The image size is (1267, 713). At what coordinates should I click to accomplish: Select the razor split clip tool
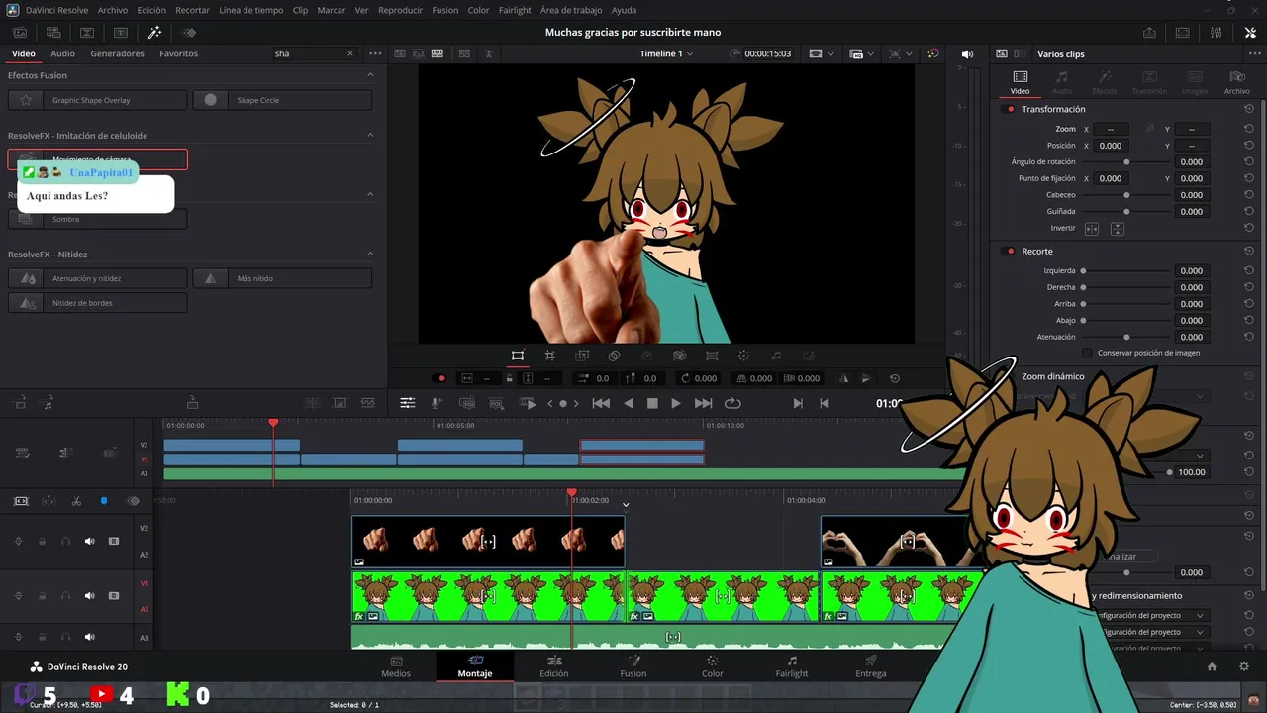coord(76,501)
